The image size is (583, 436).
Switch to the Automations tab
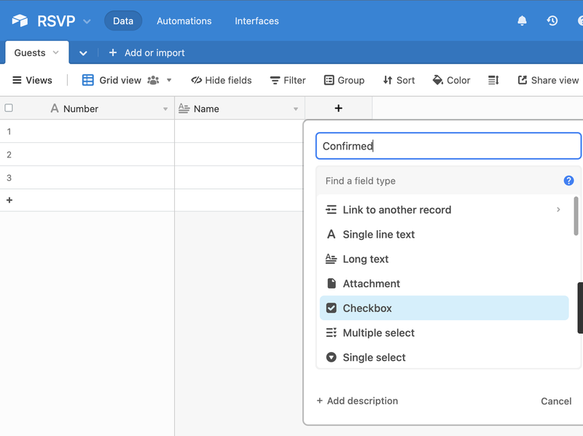(184, 21)
